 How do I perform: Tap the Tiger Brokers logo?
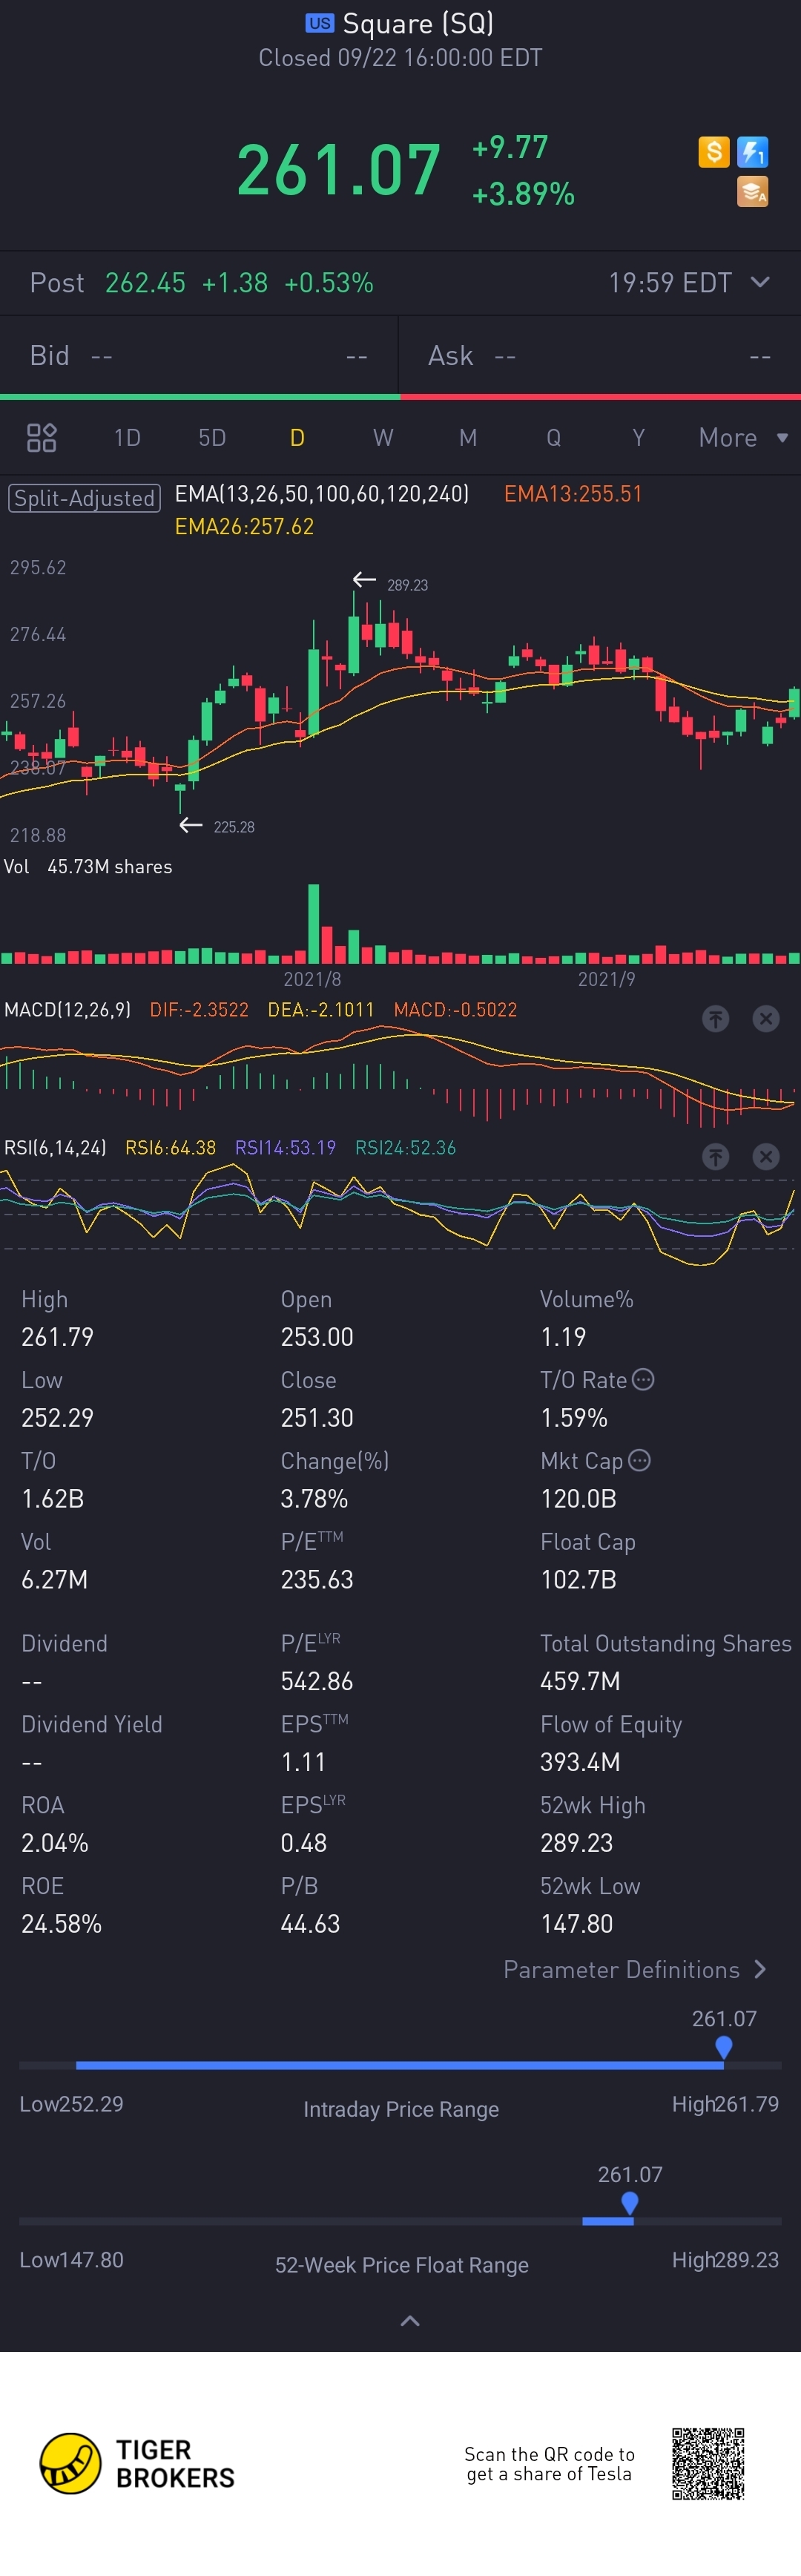click(x=137, y=2463)
